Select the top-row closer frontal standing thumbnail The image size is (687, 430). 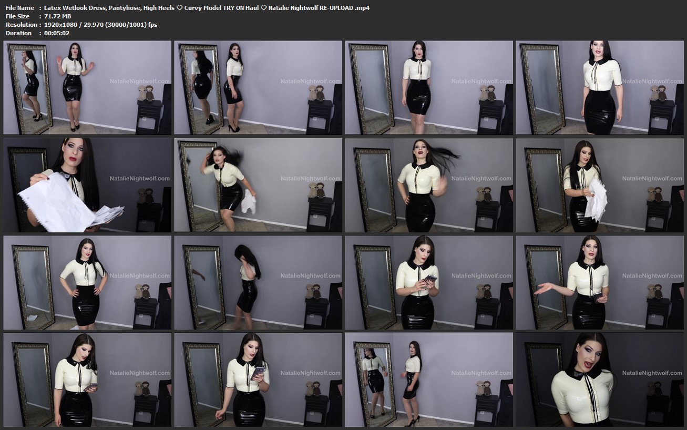[x=600, y=88]
